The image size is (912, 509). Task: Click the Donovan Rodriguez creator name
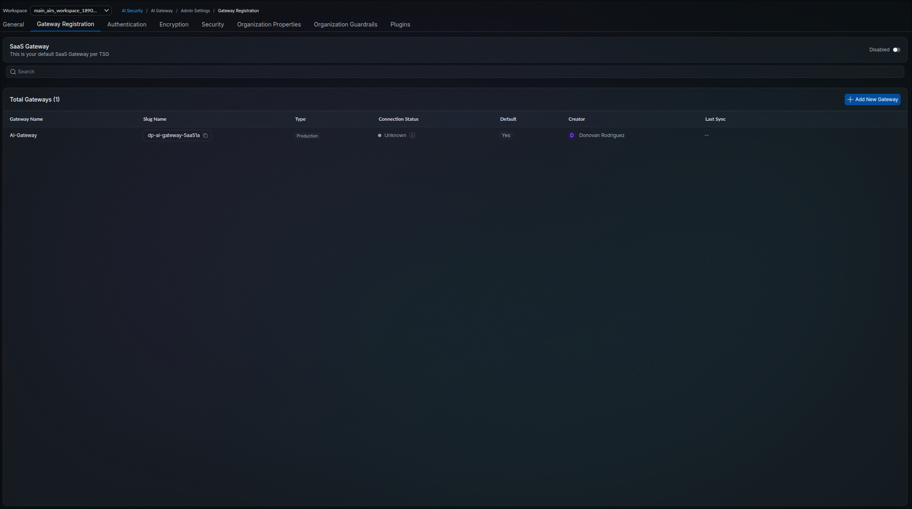point(602,135)
